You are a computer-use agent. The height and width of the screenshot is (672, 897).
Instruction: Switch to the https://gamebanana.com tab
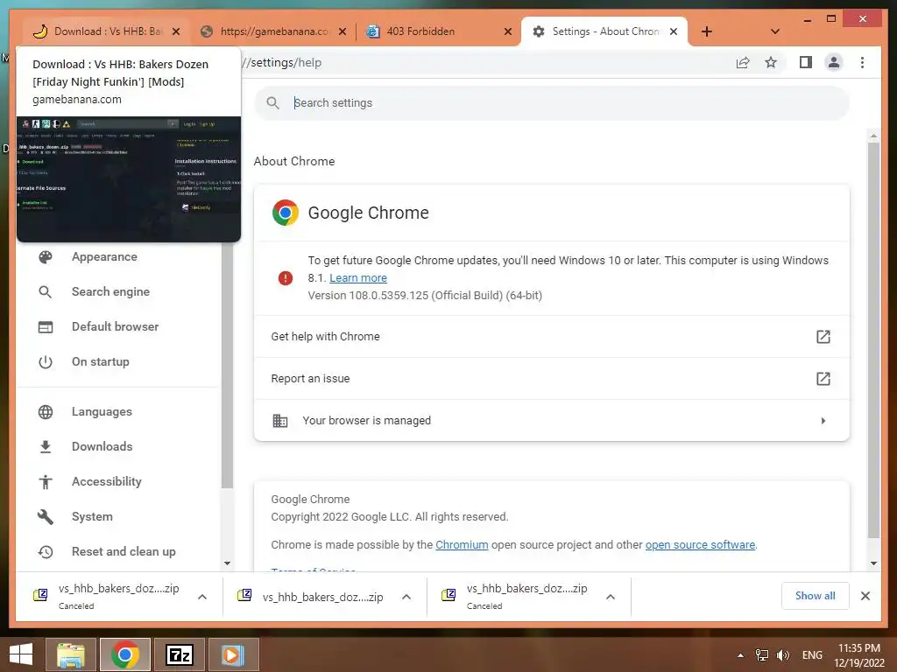point(273,31)
